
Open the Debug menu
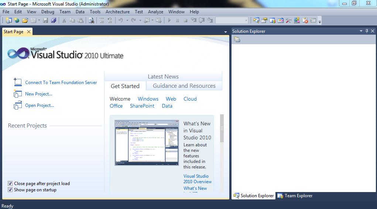point(48,12)
